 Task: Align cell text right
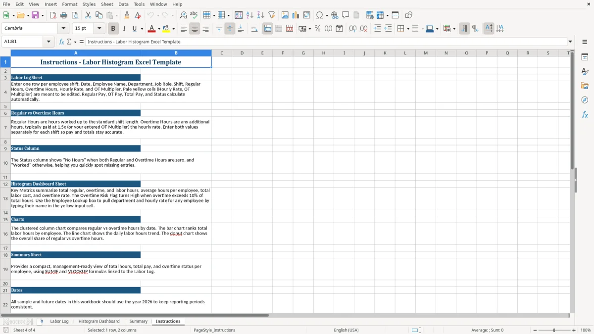coord(205,29)
